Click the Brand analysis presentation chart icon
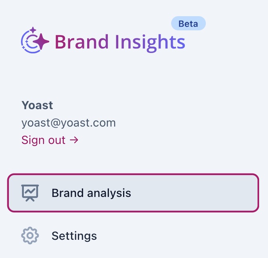The width and height of the screenshot is (268, 258). 30,193
